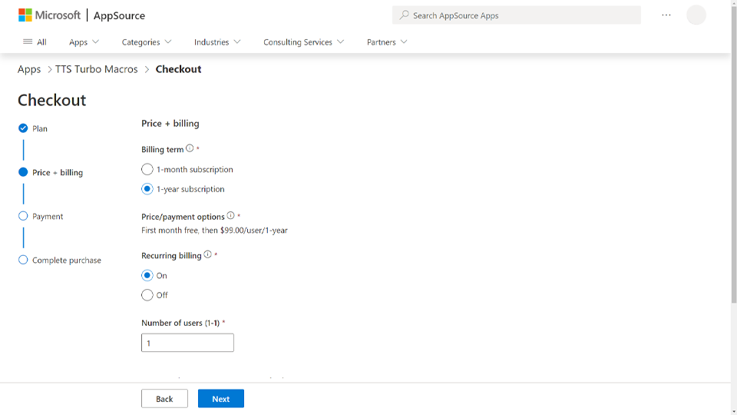Open the All hamburger menu
The image size is (737, 415).
(35, 42)
